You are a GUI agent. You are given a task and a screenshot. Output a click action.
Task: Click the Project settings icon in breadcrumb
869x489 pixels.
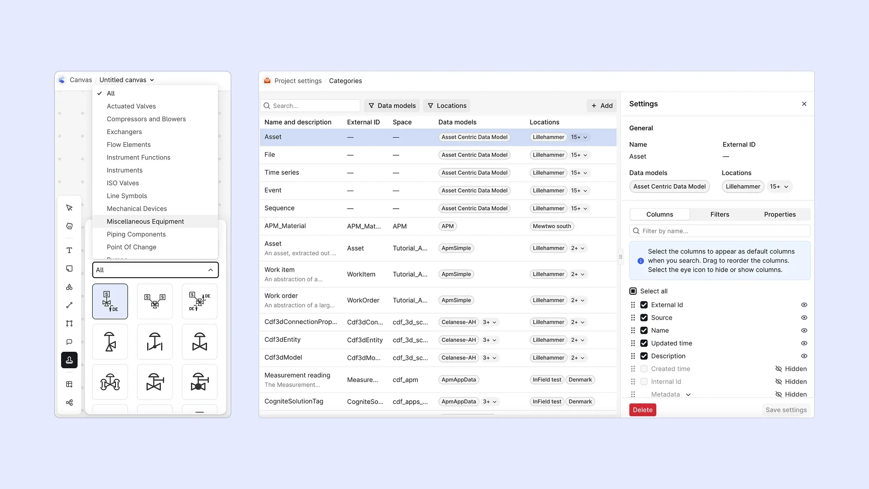tap(267, 81)
